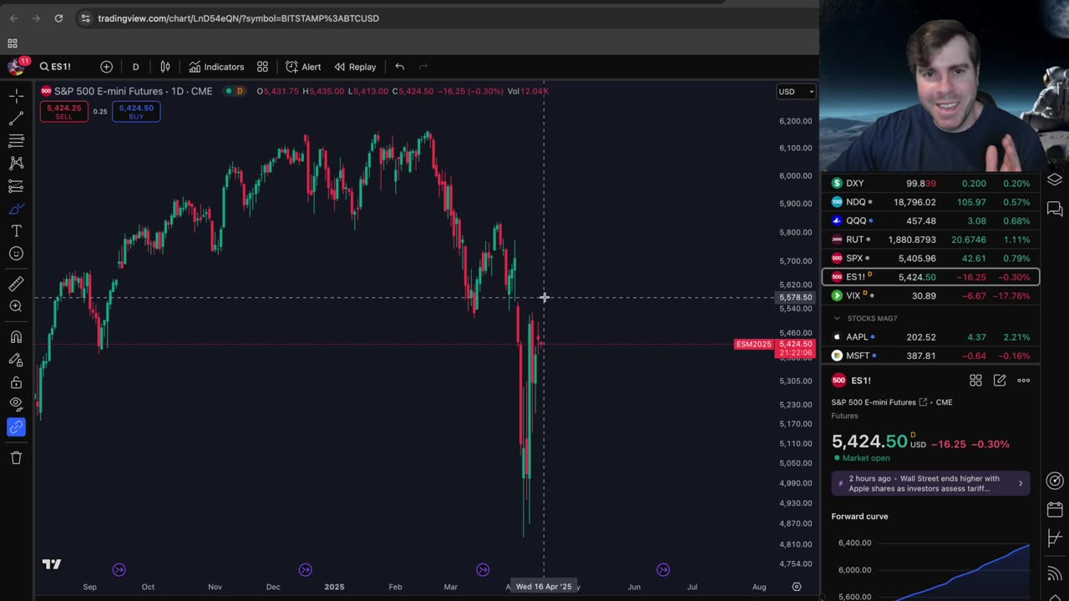This screenshot has width=1069, height=601.
Task: Click the event marker near June on timeline
Action: (663, 570)
